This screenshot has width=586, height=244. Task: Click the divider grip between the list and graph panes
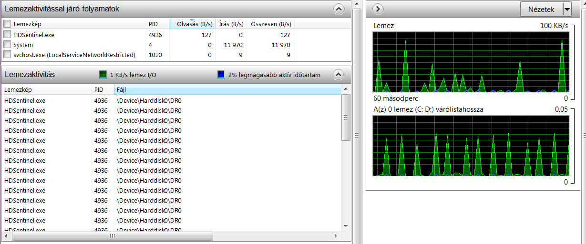[x=356, y=136]
